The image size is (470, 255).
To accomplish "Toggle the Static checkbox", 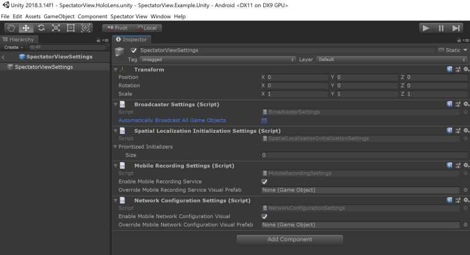I will (x=441, y=51).
